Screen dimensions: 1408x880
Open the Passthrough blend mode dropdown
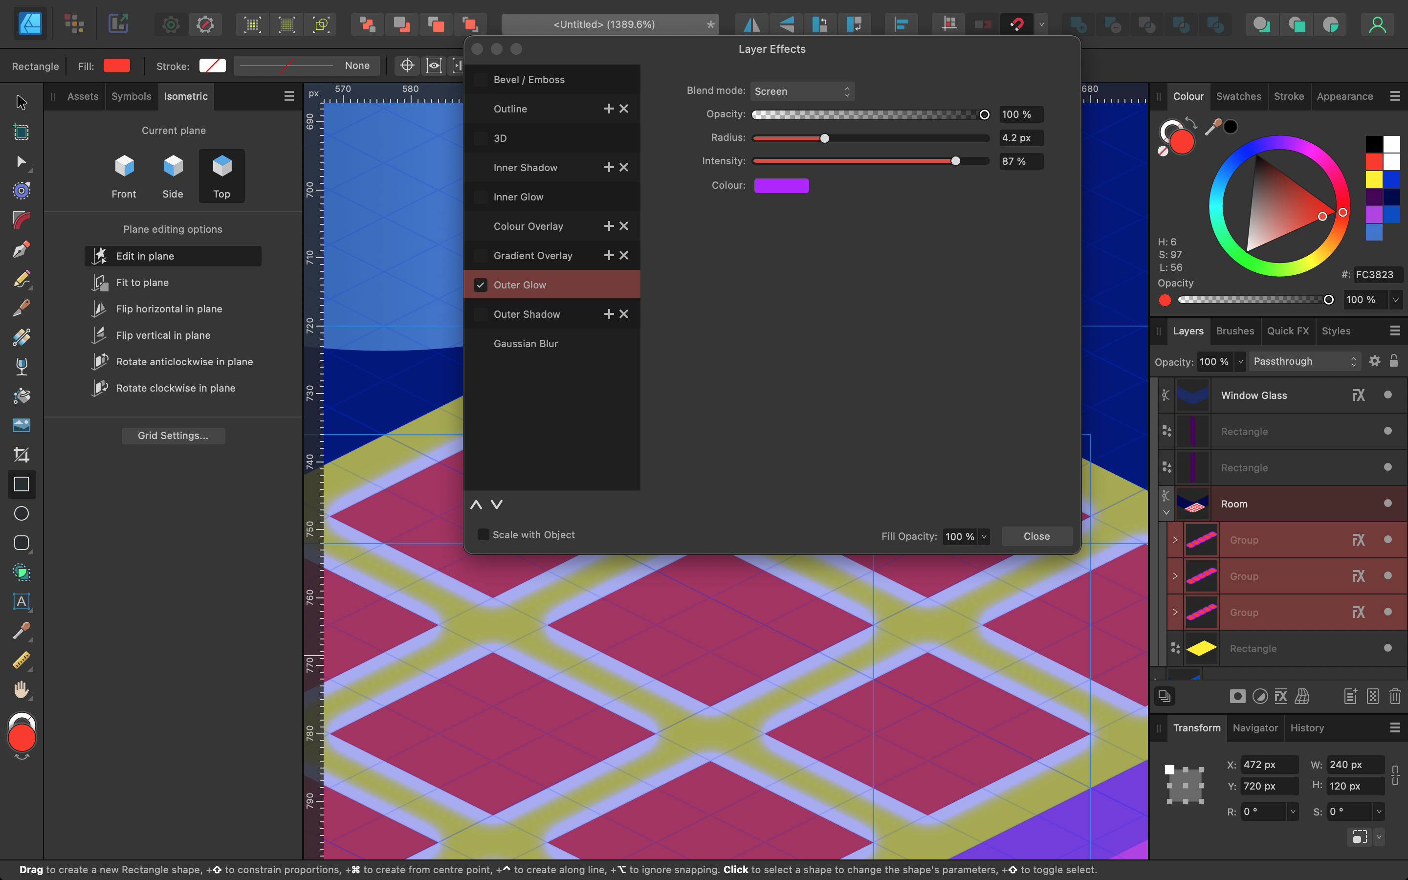pos(1304,361)
